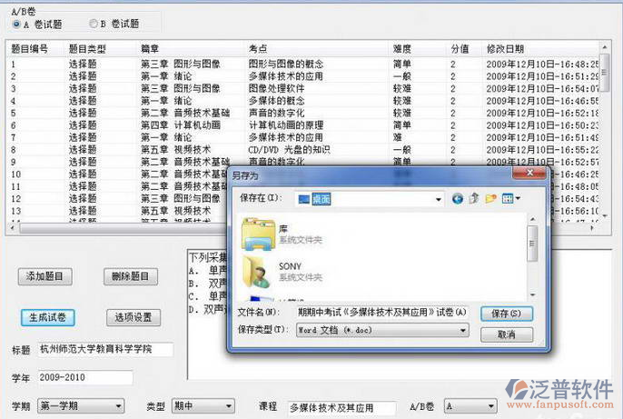
Task: Select row 4 多媒体的概念
Action: click(x=276, y=101)
